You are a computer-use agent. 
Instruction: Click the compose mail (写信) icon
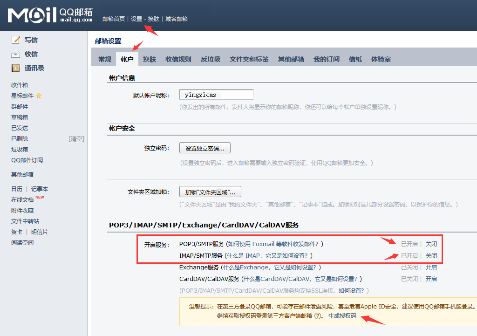point(16,40)
